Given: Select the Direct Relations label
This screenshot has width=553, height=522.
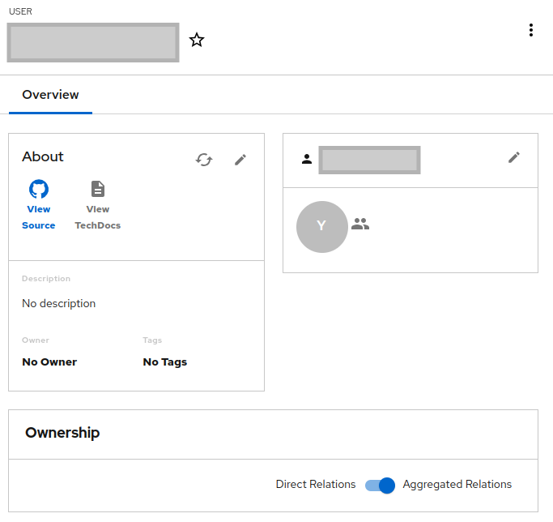Looking at the screenshot, I should (316, 484).
